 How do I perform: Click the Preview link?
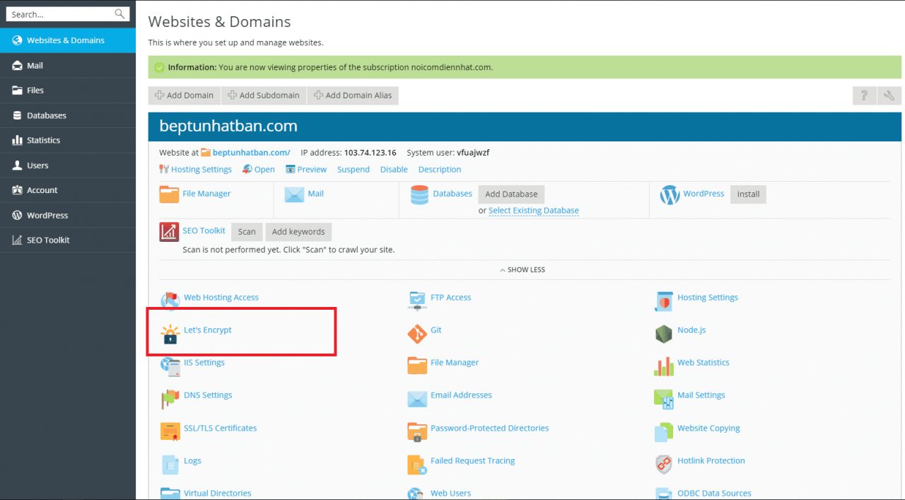click(312, 170)
